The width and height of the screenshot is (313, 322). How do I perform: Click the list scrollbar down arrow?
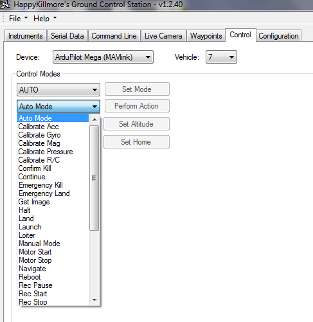click(94, 300)
